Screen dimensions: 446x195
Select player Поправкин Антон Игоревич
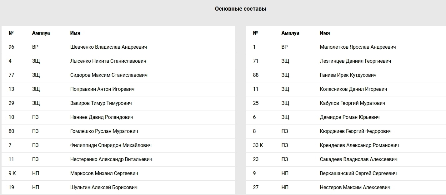click(x=102, y=89)
